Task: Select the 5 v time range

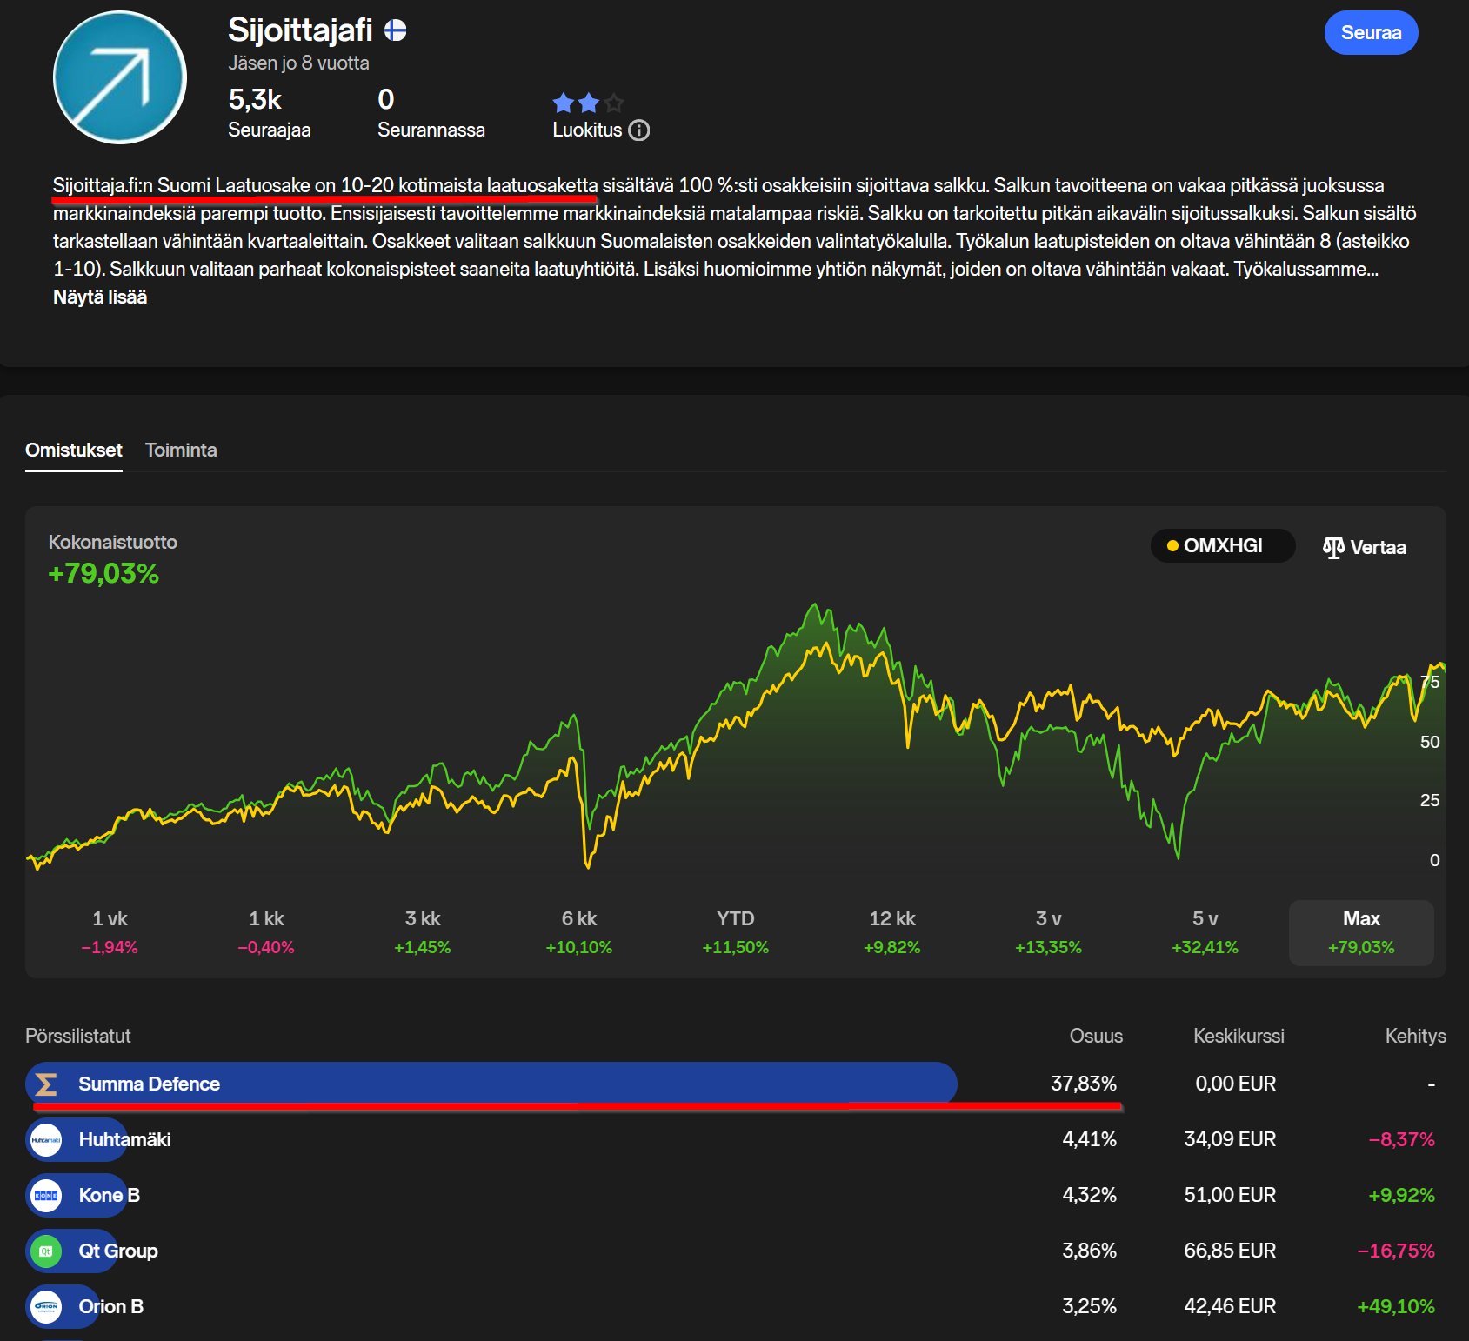Action: pyautogui.click(x=1205, y=932)
